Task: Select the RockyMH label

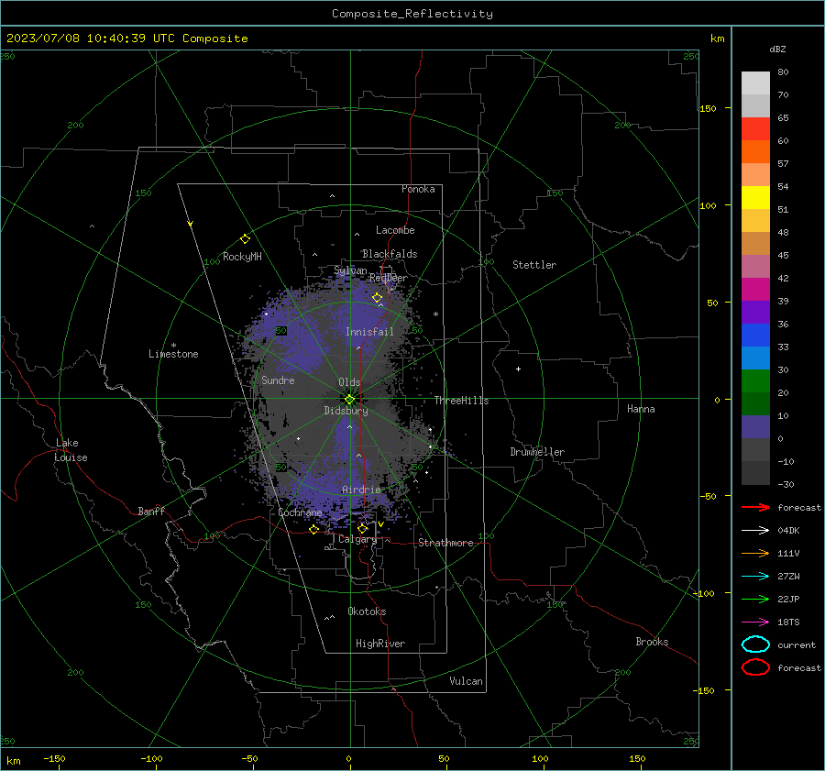Action: (242, 257)
